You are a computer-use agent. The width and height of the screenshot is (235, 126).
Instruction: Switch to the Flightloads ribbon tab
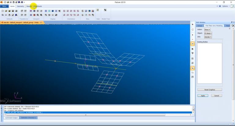tap(38, 6)
